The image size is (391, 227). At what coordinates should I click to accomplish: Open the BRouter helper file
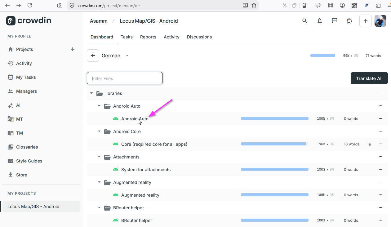tap(136, 220)
